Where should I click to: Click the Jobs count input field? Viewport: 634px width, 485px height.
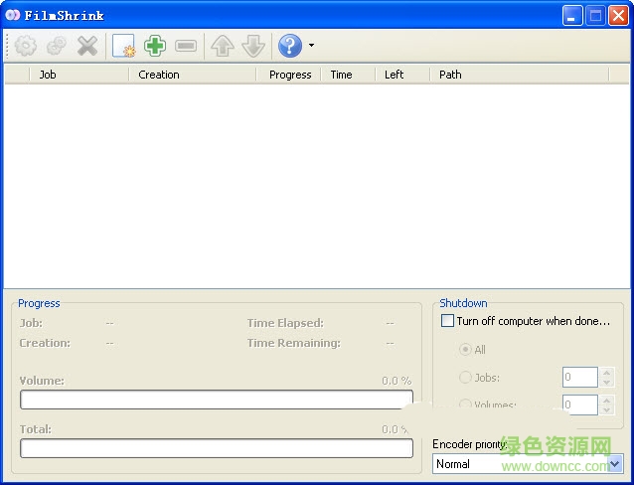[x=579, y=378]
